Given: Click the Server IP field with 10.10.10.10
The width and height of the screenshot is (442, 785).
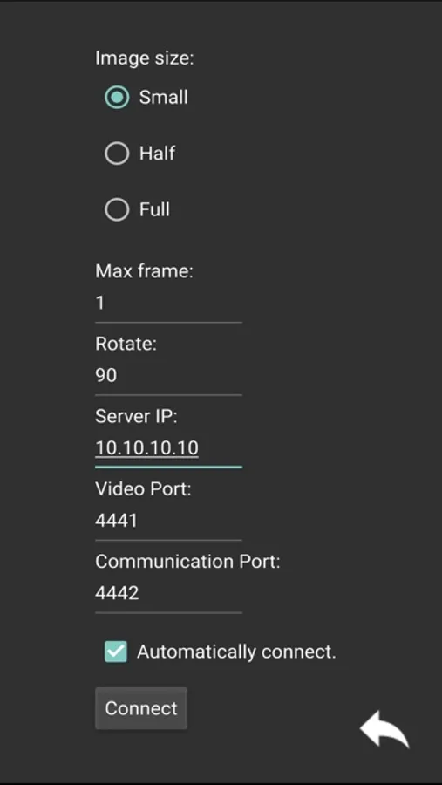Looking at the screenshot, I should [168, 448].
